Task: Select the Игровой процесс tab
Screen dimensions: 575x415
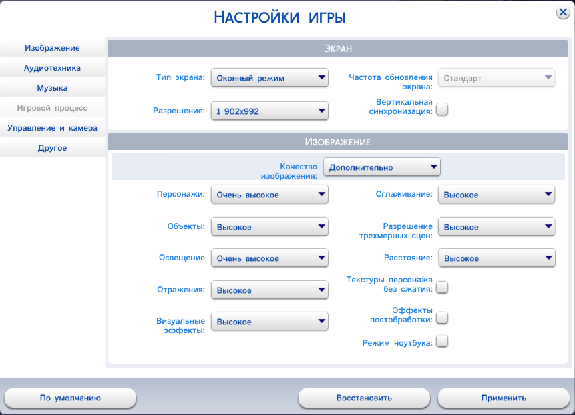Action: 53,108
